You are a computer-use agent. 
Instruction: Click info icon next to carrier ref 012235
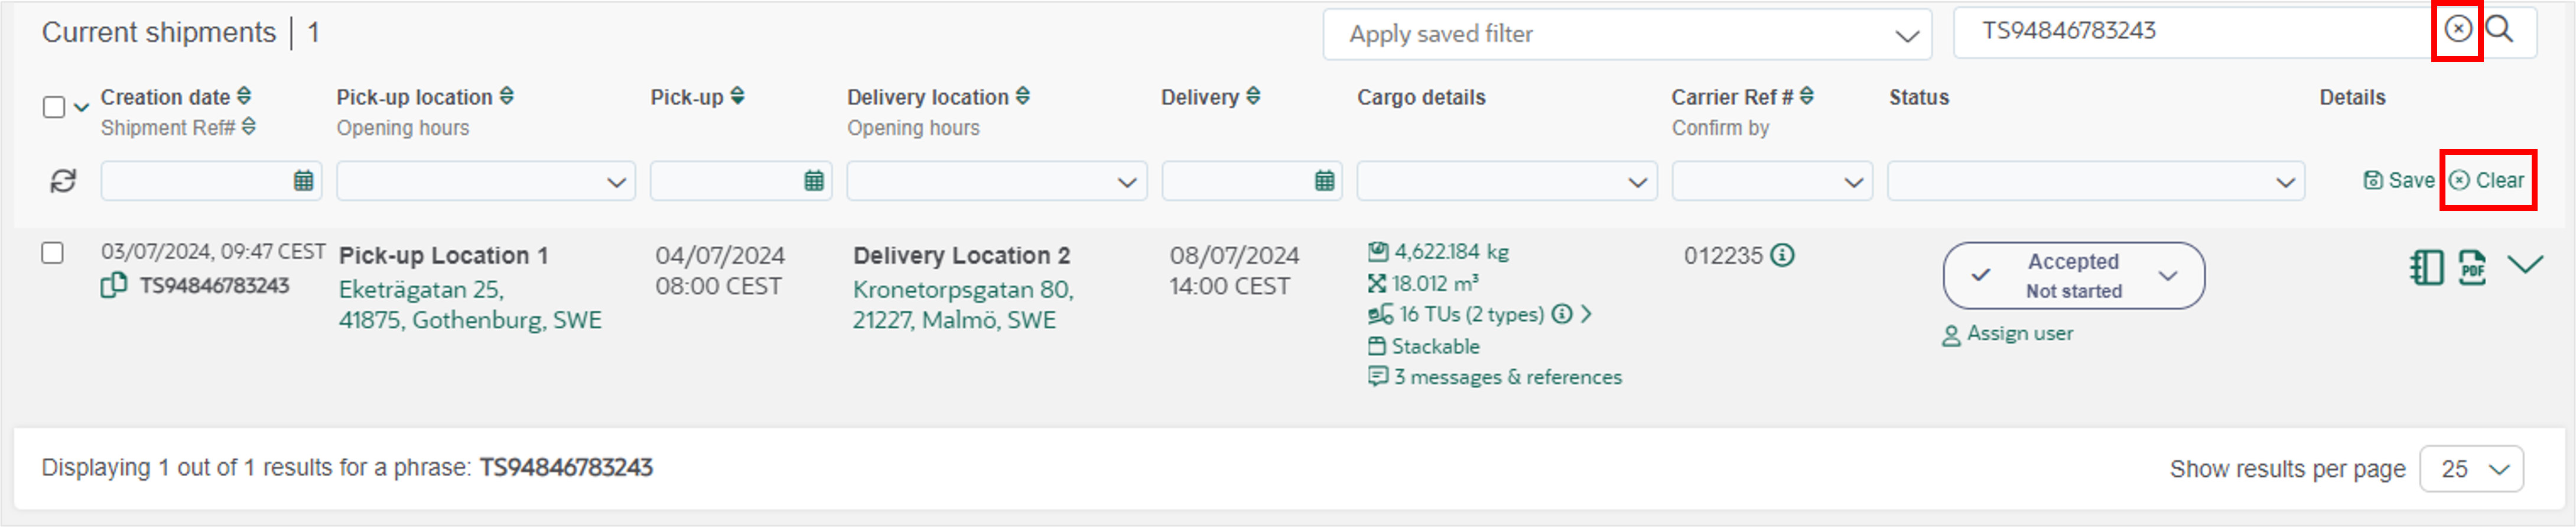tap(1782, 255)
